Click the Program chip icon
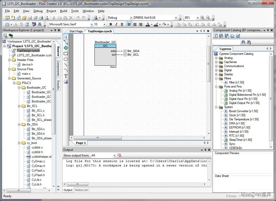276x201 pixels. click(34, 24)
